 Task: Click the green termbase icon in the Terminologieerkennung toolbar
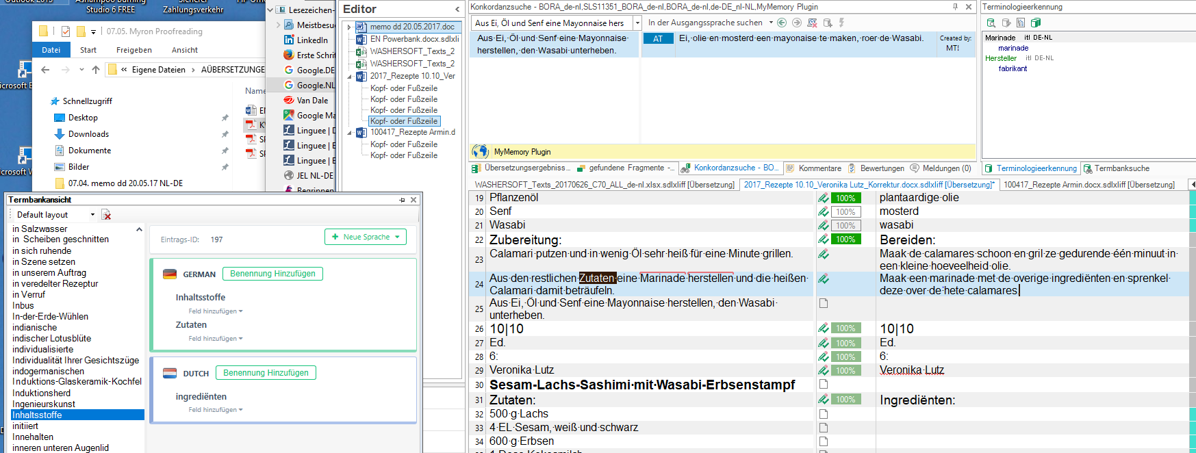pyautogui.click(x=1036, y=23)
